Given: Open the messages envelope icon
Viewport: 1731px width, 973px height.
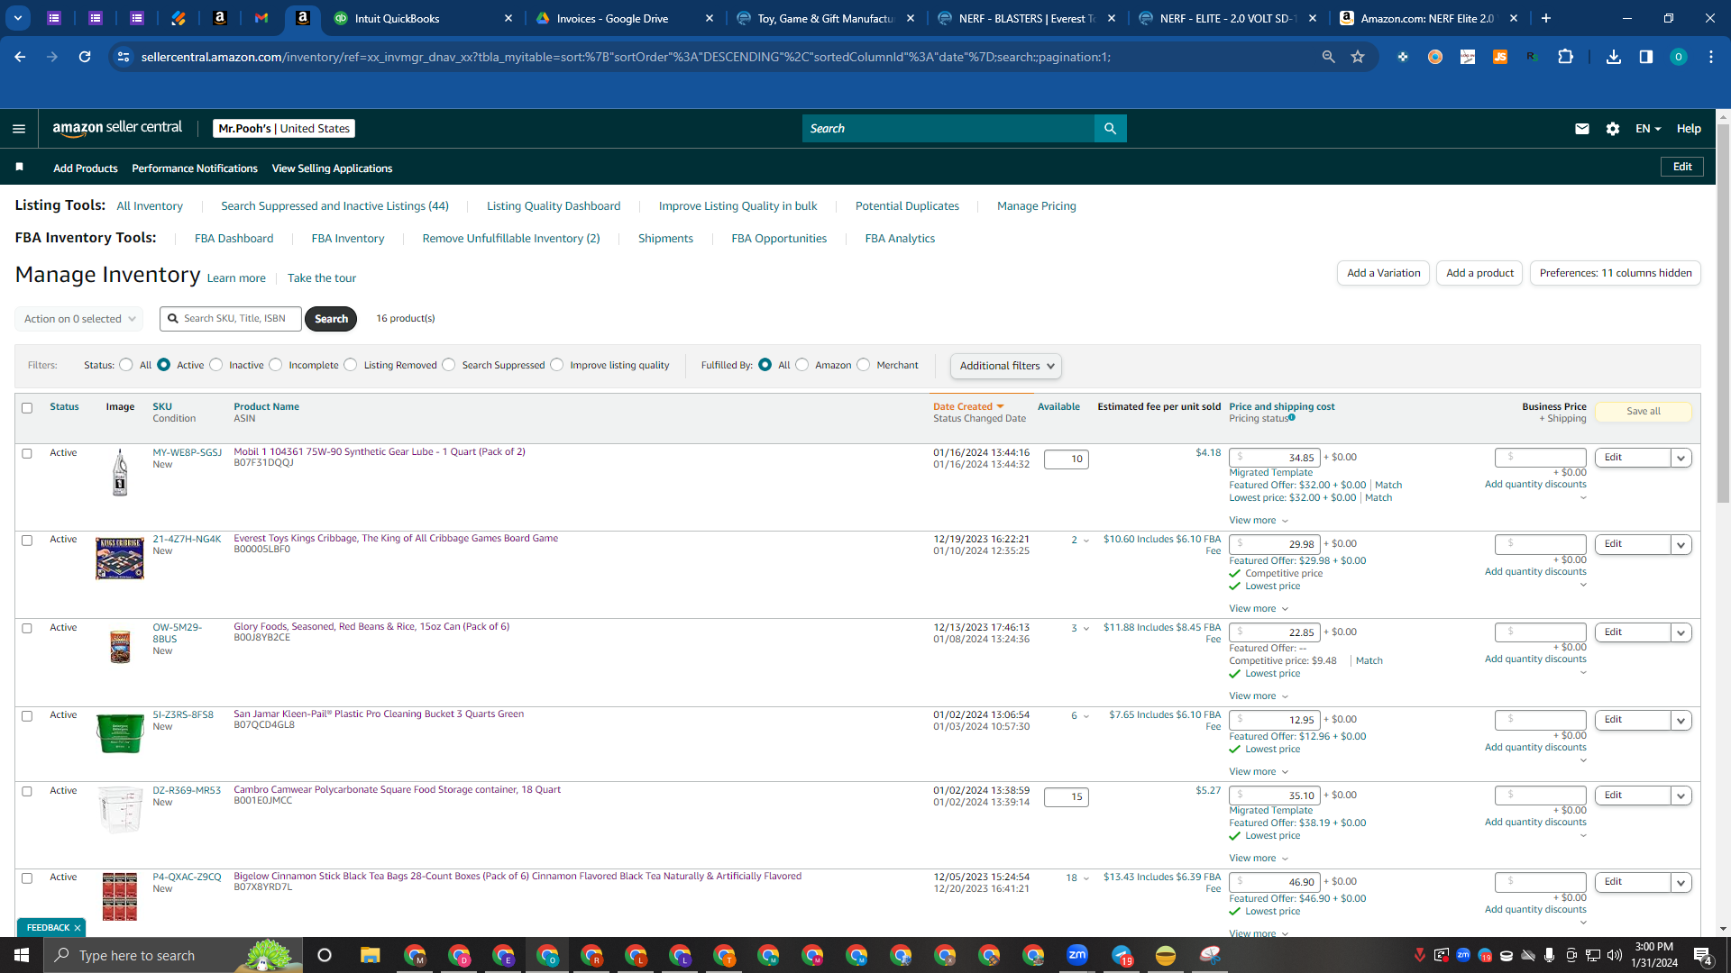Looking at the screenshot, I should 1581,129.
